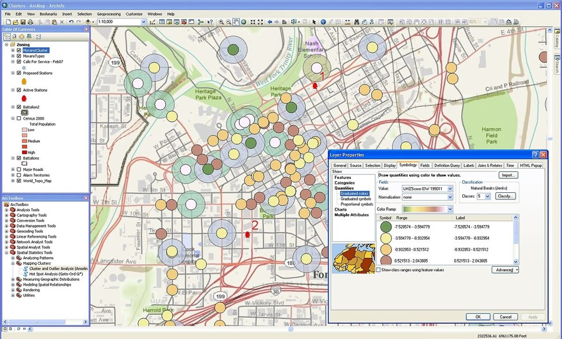Expand the MoransICluster layer node

coord(13,51)
